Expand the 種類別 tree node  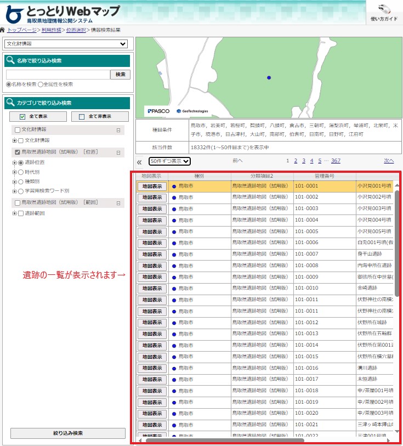14,182
